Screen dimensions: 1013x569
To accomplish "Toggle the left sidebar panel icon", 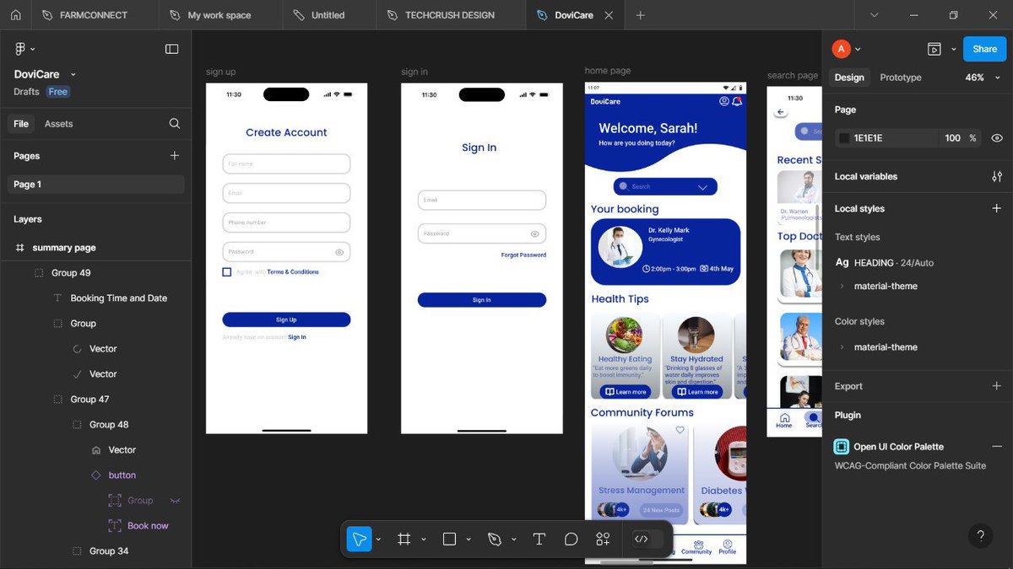I will (x=171, y=49).
